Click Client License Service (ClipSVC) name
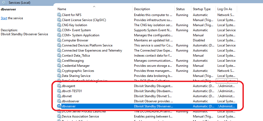The width and height of the screenshot is (263, 121). (84, 20)
